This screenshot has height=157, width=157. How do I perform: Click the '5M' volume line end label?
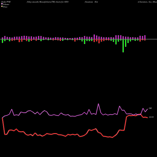pos(150,108)
